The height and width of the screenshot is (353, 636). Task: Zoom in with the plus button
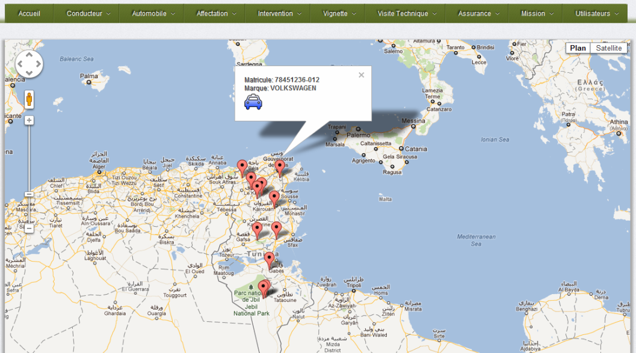pyautogui.click(x=29, y=120)
